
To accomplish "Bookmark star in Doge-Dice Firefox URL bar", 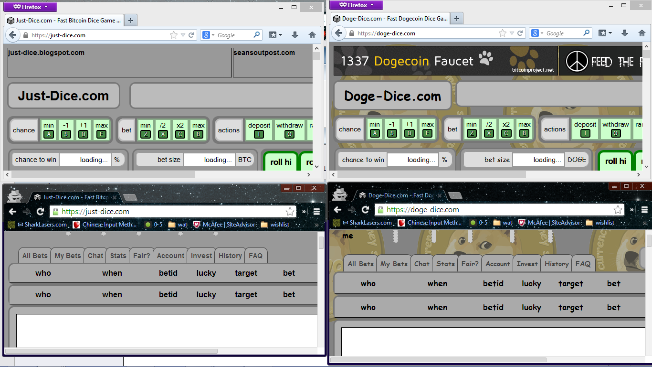I will (x=502, y=33).
